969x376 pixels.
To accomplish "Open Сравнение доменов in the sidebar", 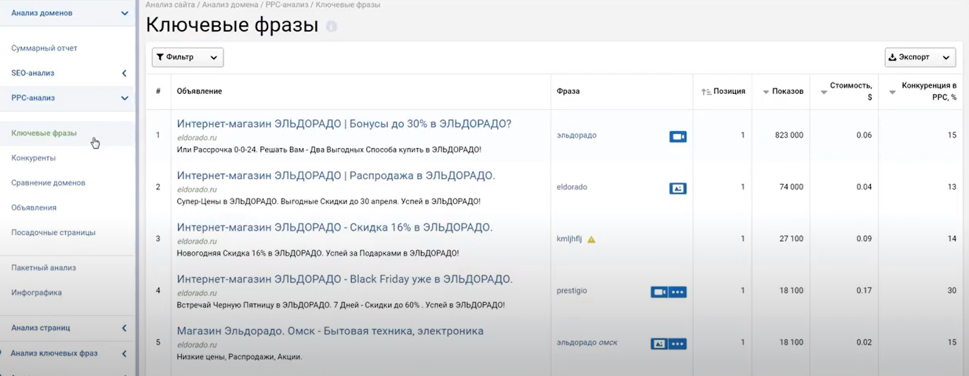I will point(48,183).
